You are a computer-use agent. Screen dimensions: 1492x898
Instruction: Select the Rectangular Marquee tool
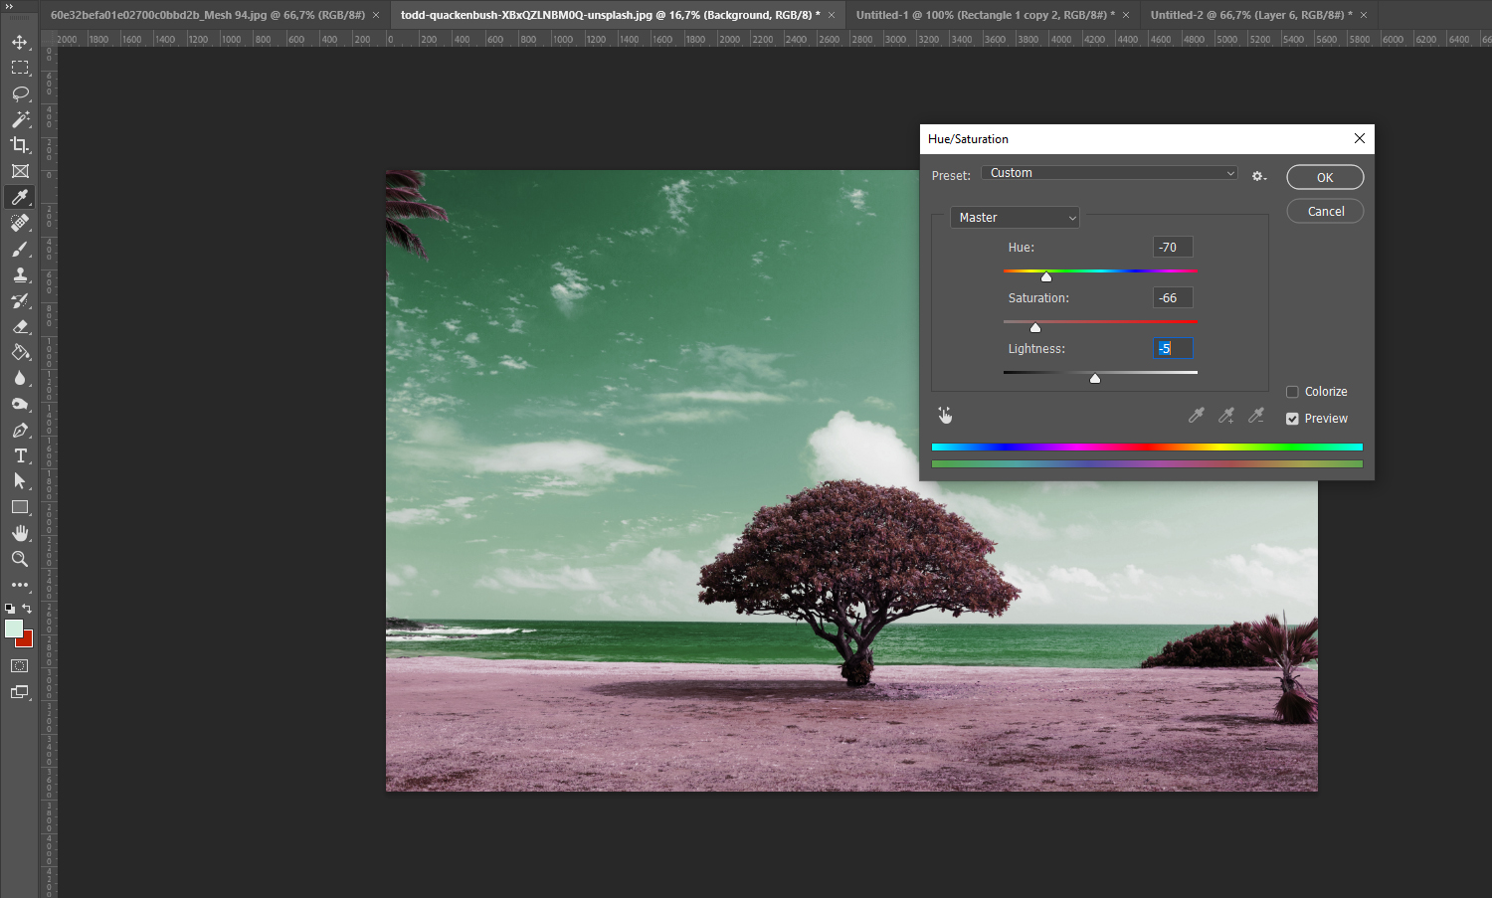(20, 68)
